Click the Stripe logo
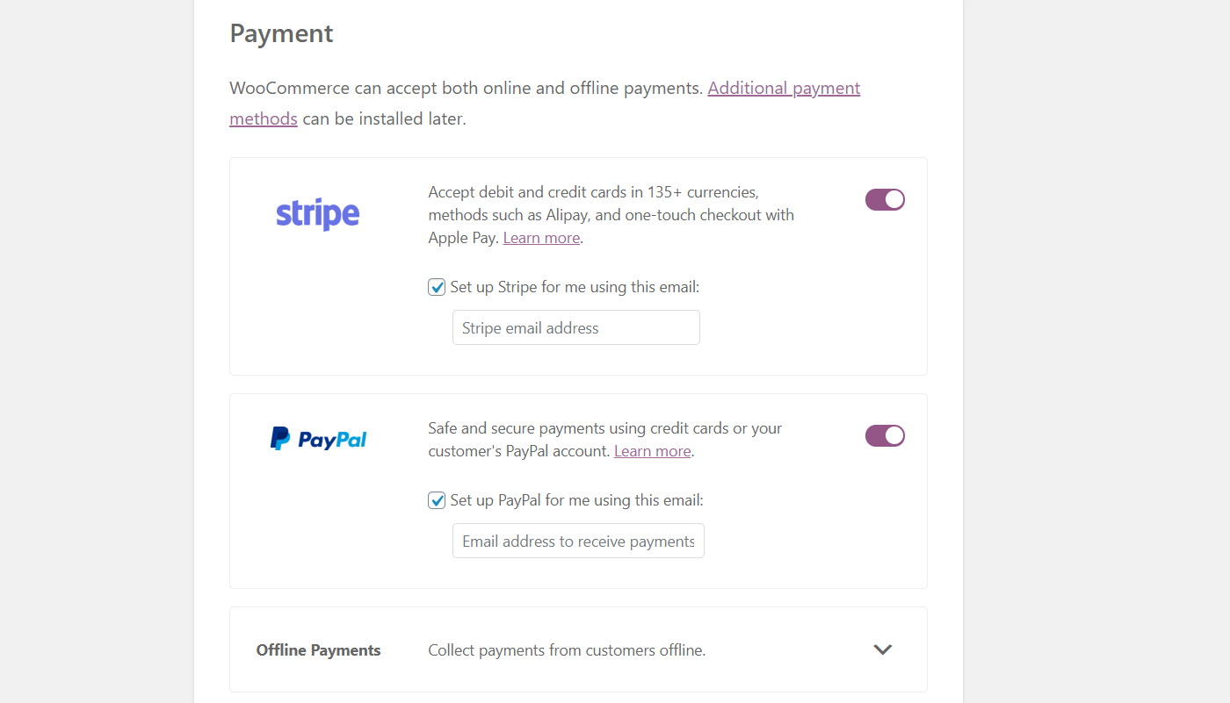Viewport: 1230px width, 703px height. (317, 213)
